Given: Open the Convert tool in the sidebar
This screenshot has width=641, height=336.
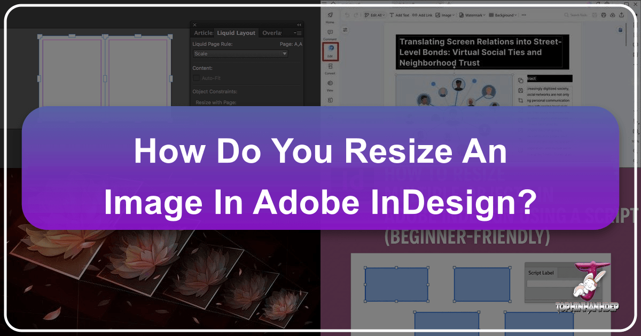Looking at the screenshot, I should click(330, 67).
